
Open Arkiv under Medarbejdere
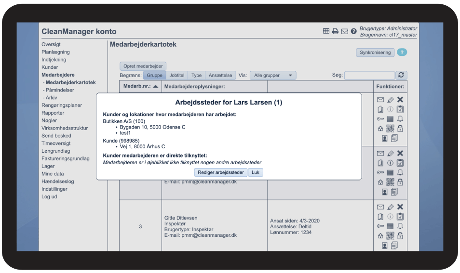[51, 98]
